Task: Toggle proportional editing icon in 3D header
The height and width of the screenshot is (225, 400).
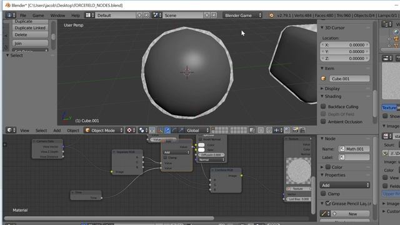Action: click(261, 131)
